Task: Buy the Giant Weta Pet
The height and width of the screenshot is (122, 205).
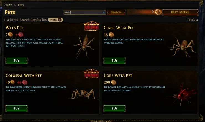Action: coord(114,61)
